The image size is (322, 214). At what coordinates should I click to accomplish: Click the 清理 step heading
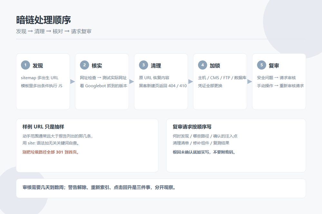click(156, 66)
